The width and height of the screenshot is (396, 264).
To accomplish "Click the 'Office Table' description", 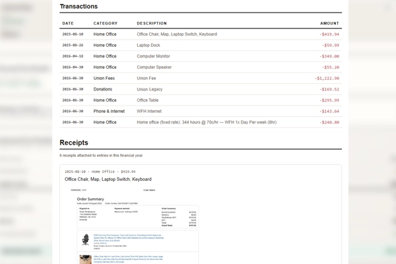I will pyautogui.click(x=147, y=100).
